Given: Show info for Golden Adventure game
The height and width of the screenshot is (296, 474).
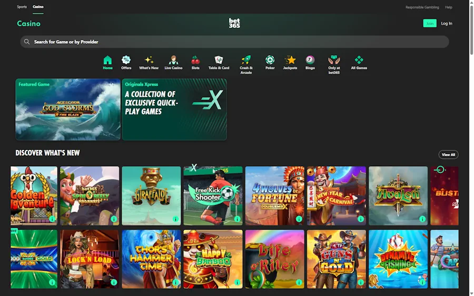Looking at the screenshot, I should tap(52, 219).
